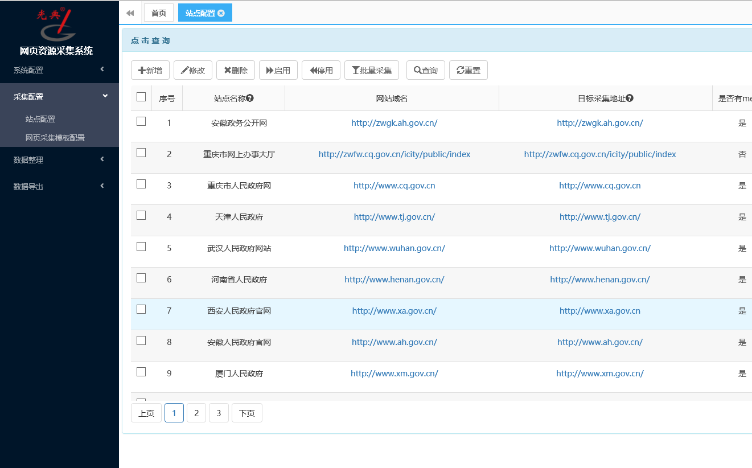Image resolution: width=752 pixels, height=468 pixels.
Task: Click the help icon next to 站点名称 header
Action: [250, 98]
